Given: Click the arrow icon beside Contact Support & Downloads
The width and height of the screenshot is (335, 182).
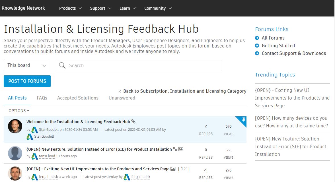Looking at the screenshot, I should (257, 53).
